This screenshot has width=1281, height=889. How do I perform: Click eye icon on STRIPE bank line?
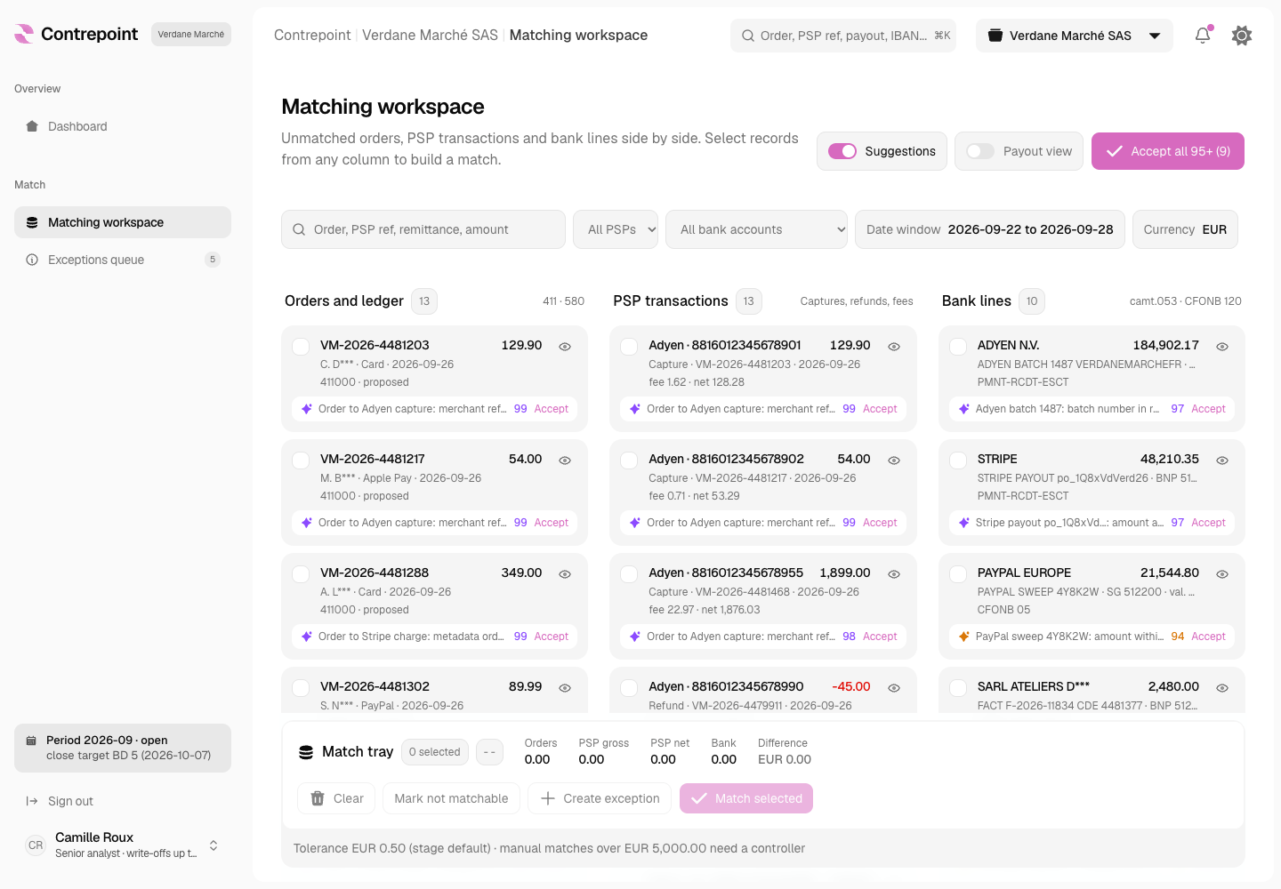click(1222, 461)
